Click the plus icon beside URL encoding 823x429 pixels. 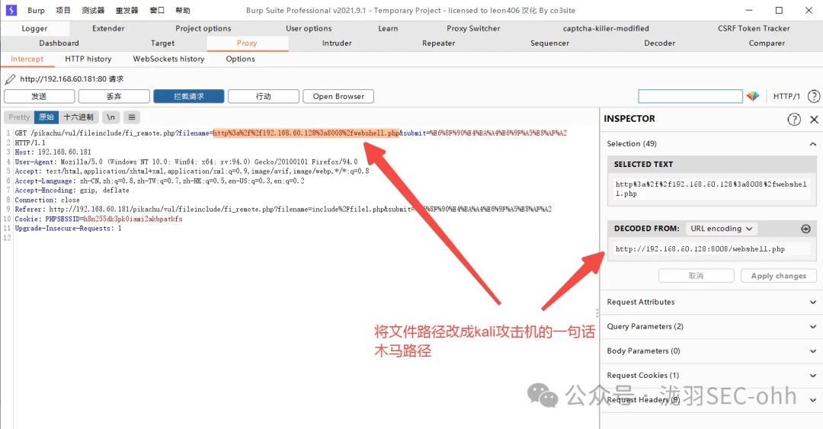pyautogui.click(x=805, y=229)
